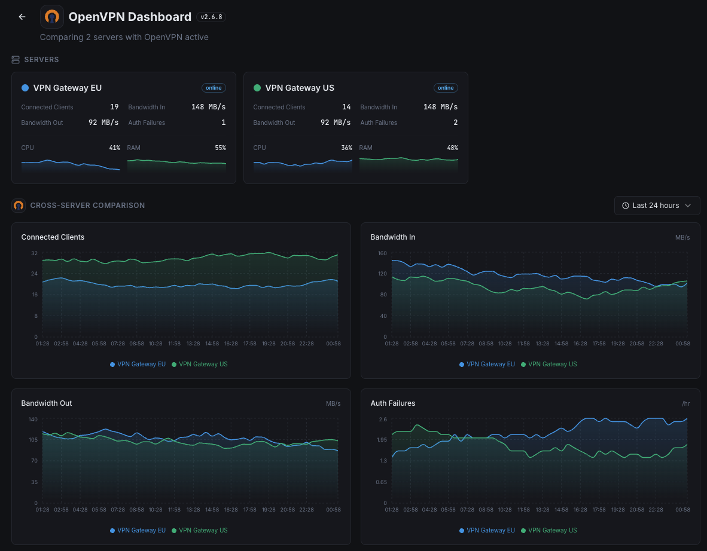Open the VPN Gateway EU server card title
The height and width of the screenshot is (551, 707).
click(68, 88)
